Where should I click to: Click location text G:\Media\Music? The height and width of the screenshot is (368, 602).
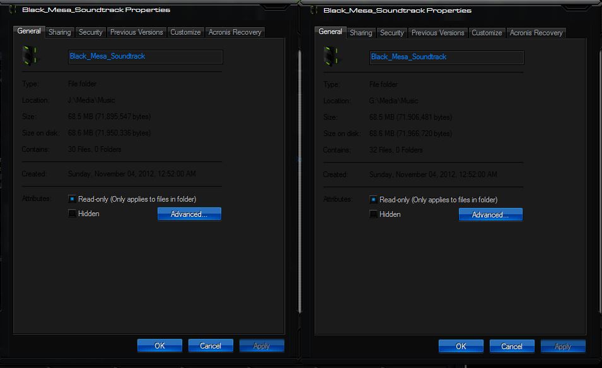point(393,101)
